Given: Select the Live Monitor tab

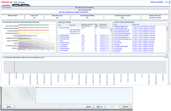Looking at the screenshot, I should pyautogui.click(x=6, y=5).
